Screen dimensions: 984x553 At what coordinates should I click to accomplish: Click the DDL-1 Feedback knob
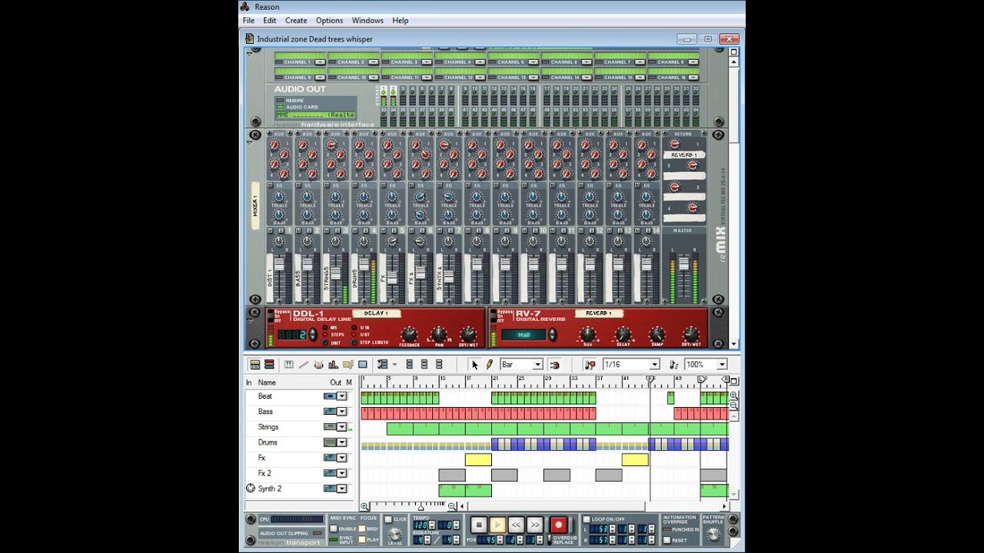(x=409, y=334)
